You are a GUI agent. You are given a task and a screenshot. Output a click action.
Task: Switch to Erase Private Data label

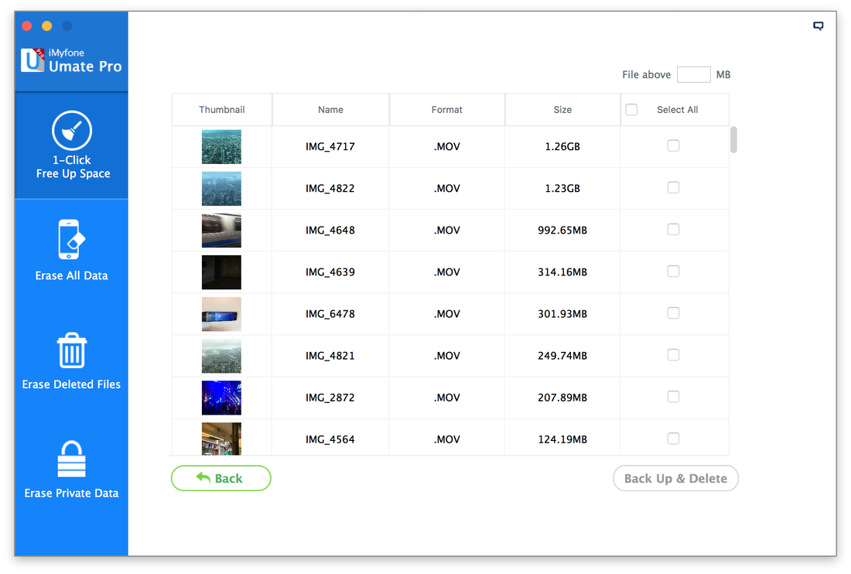pyautogui.click(x=71, y=494)
